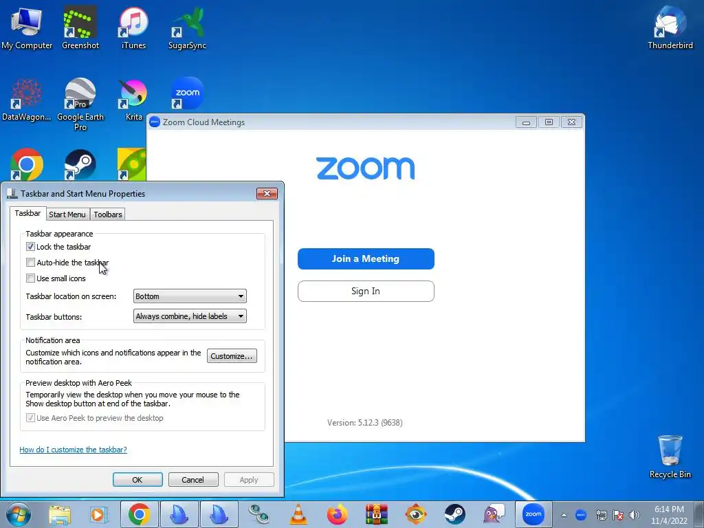Image resolution: width=704 pixels, height=528 pixels.
Task: Open the volume speaker tray icon
Action: coord(635,515)
